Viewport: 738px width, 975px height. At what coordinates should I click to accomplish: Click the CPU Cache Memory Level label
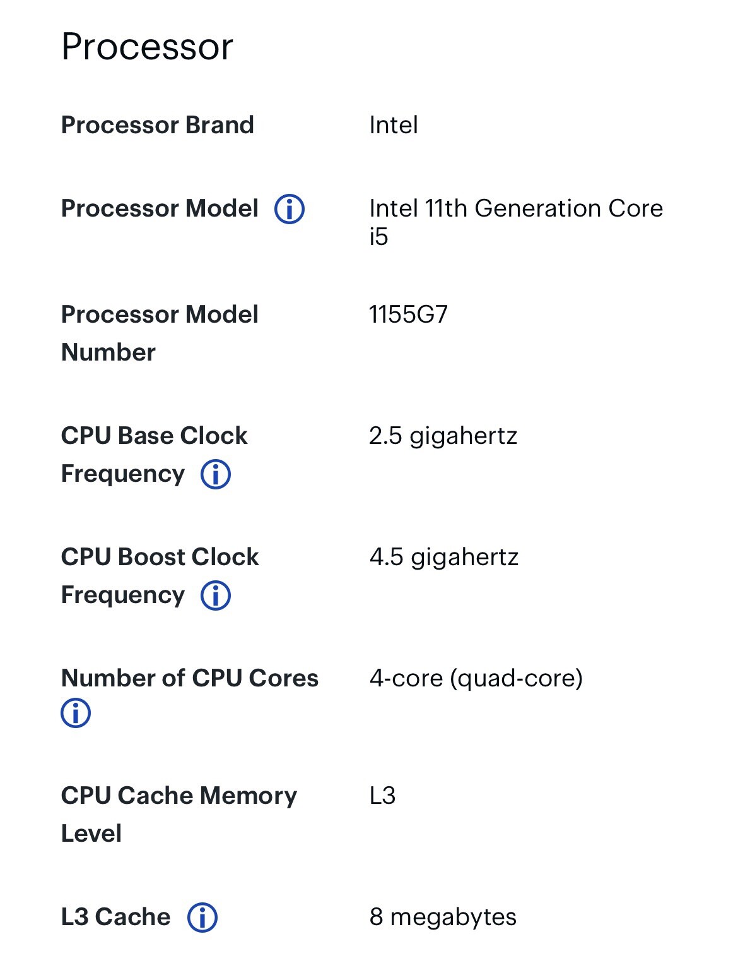pyautogui.click(x=179, y=815)
